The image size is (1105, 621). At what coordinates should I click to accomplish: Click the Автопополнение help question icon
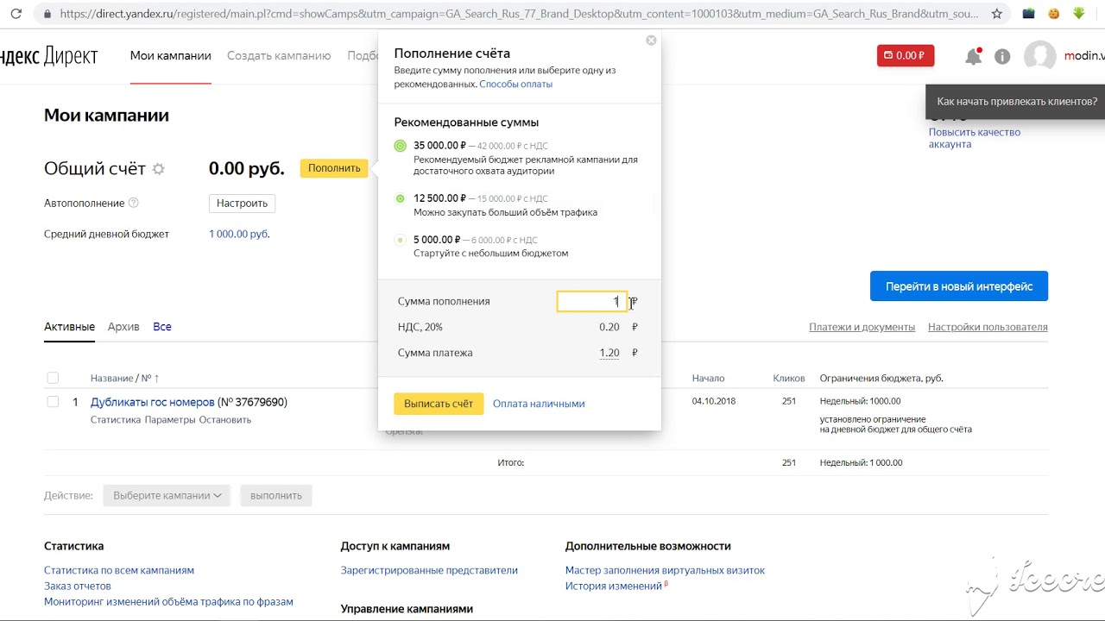(x=133, y=204)
